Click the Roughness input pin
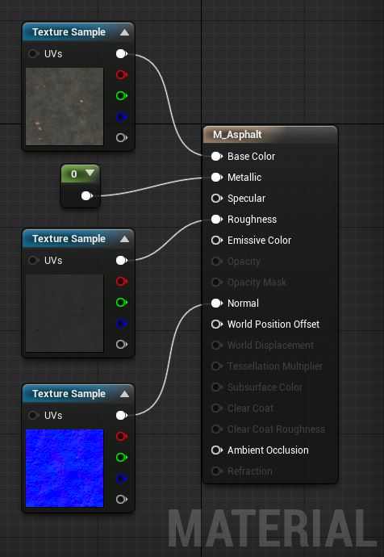The image size is (384, 557). [x=217, y=220]
